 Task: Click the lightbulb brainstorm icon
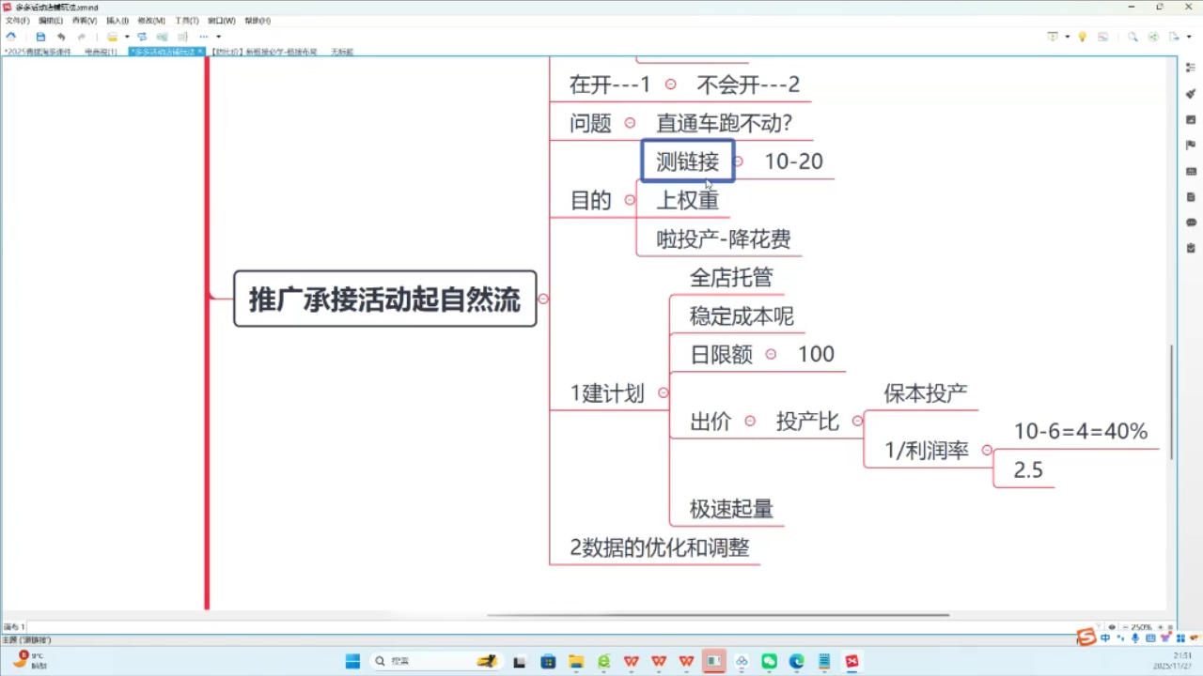[x=1082, y=37]
